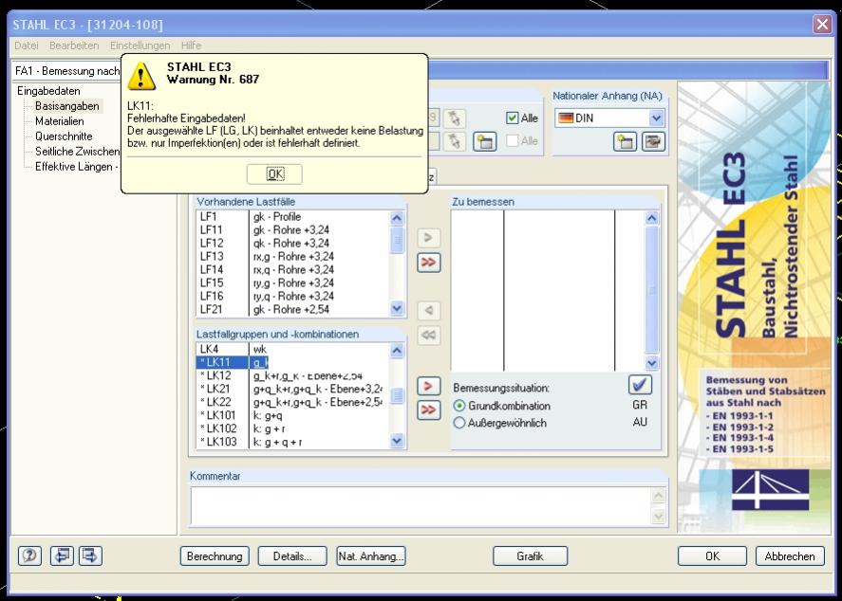The width and height of the screenshot is (842, 601).
Task: Start the Berechnung button
Action: (x=215, y=555)
